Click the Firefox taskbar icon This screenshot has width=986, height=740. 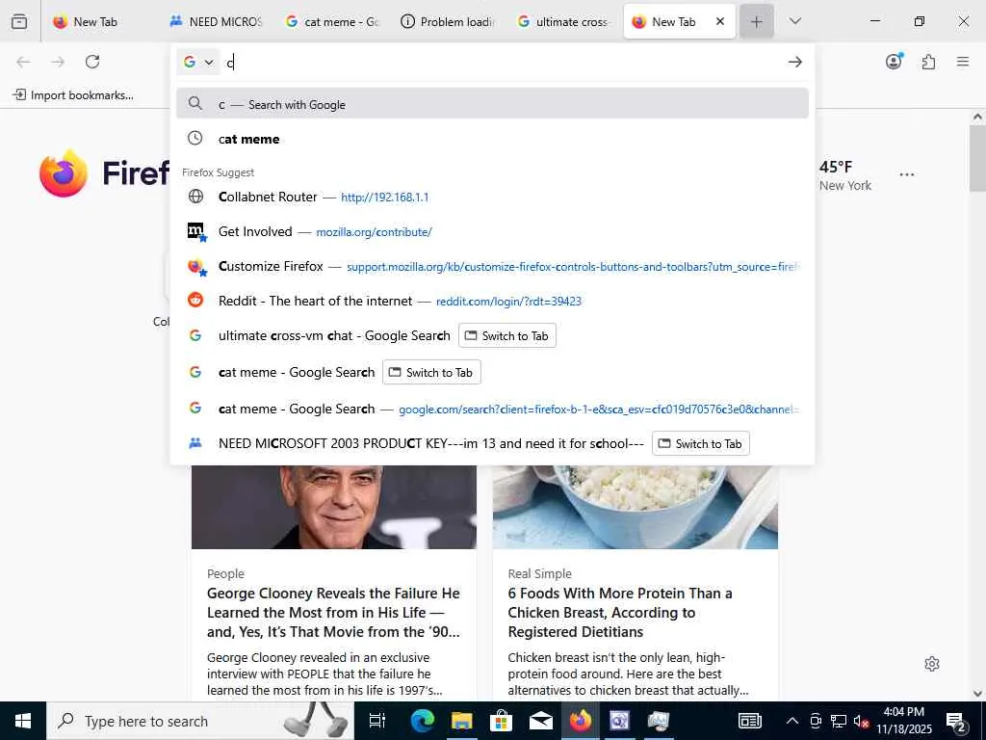point(580,721)
